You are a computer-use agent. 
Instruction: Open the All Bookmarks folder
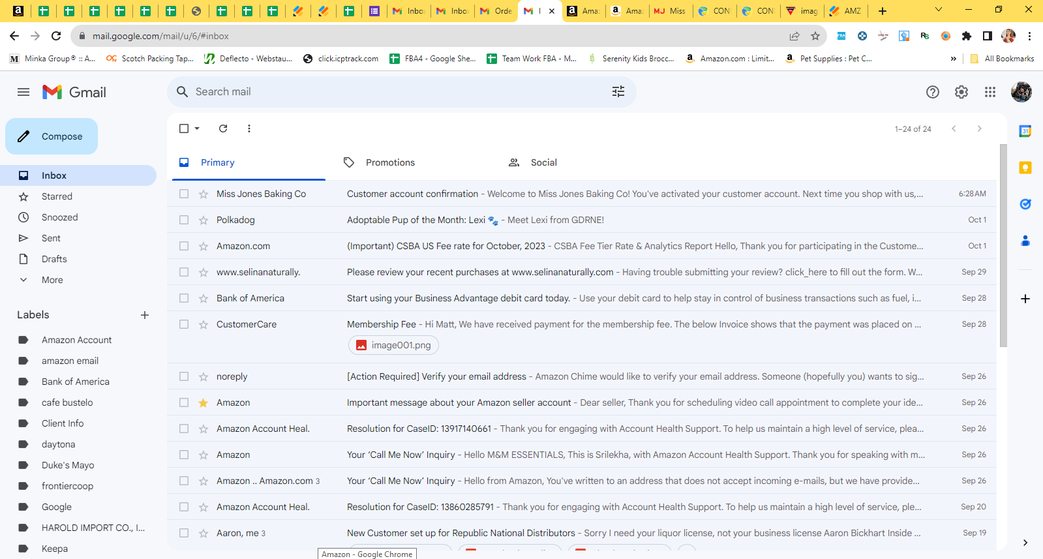pos(1003,59)
